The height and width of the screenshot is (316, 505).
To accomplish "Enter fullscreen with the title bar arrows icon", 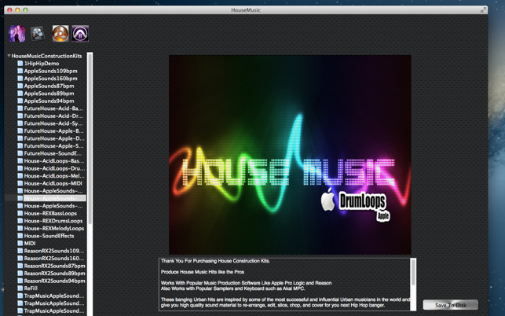I will pos(483,10).
